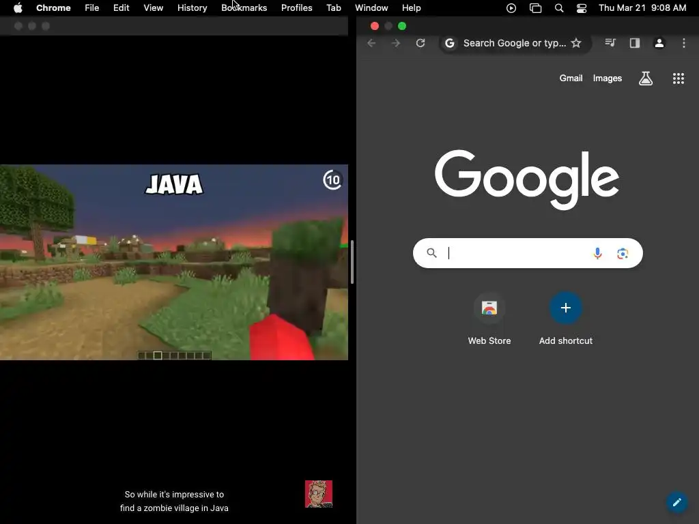Open the media controls icon in Chrome toolbar

(x=610, y=43)
